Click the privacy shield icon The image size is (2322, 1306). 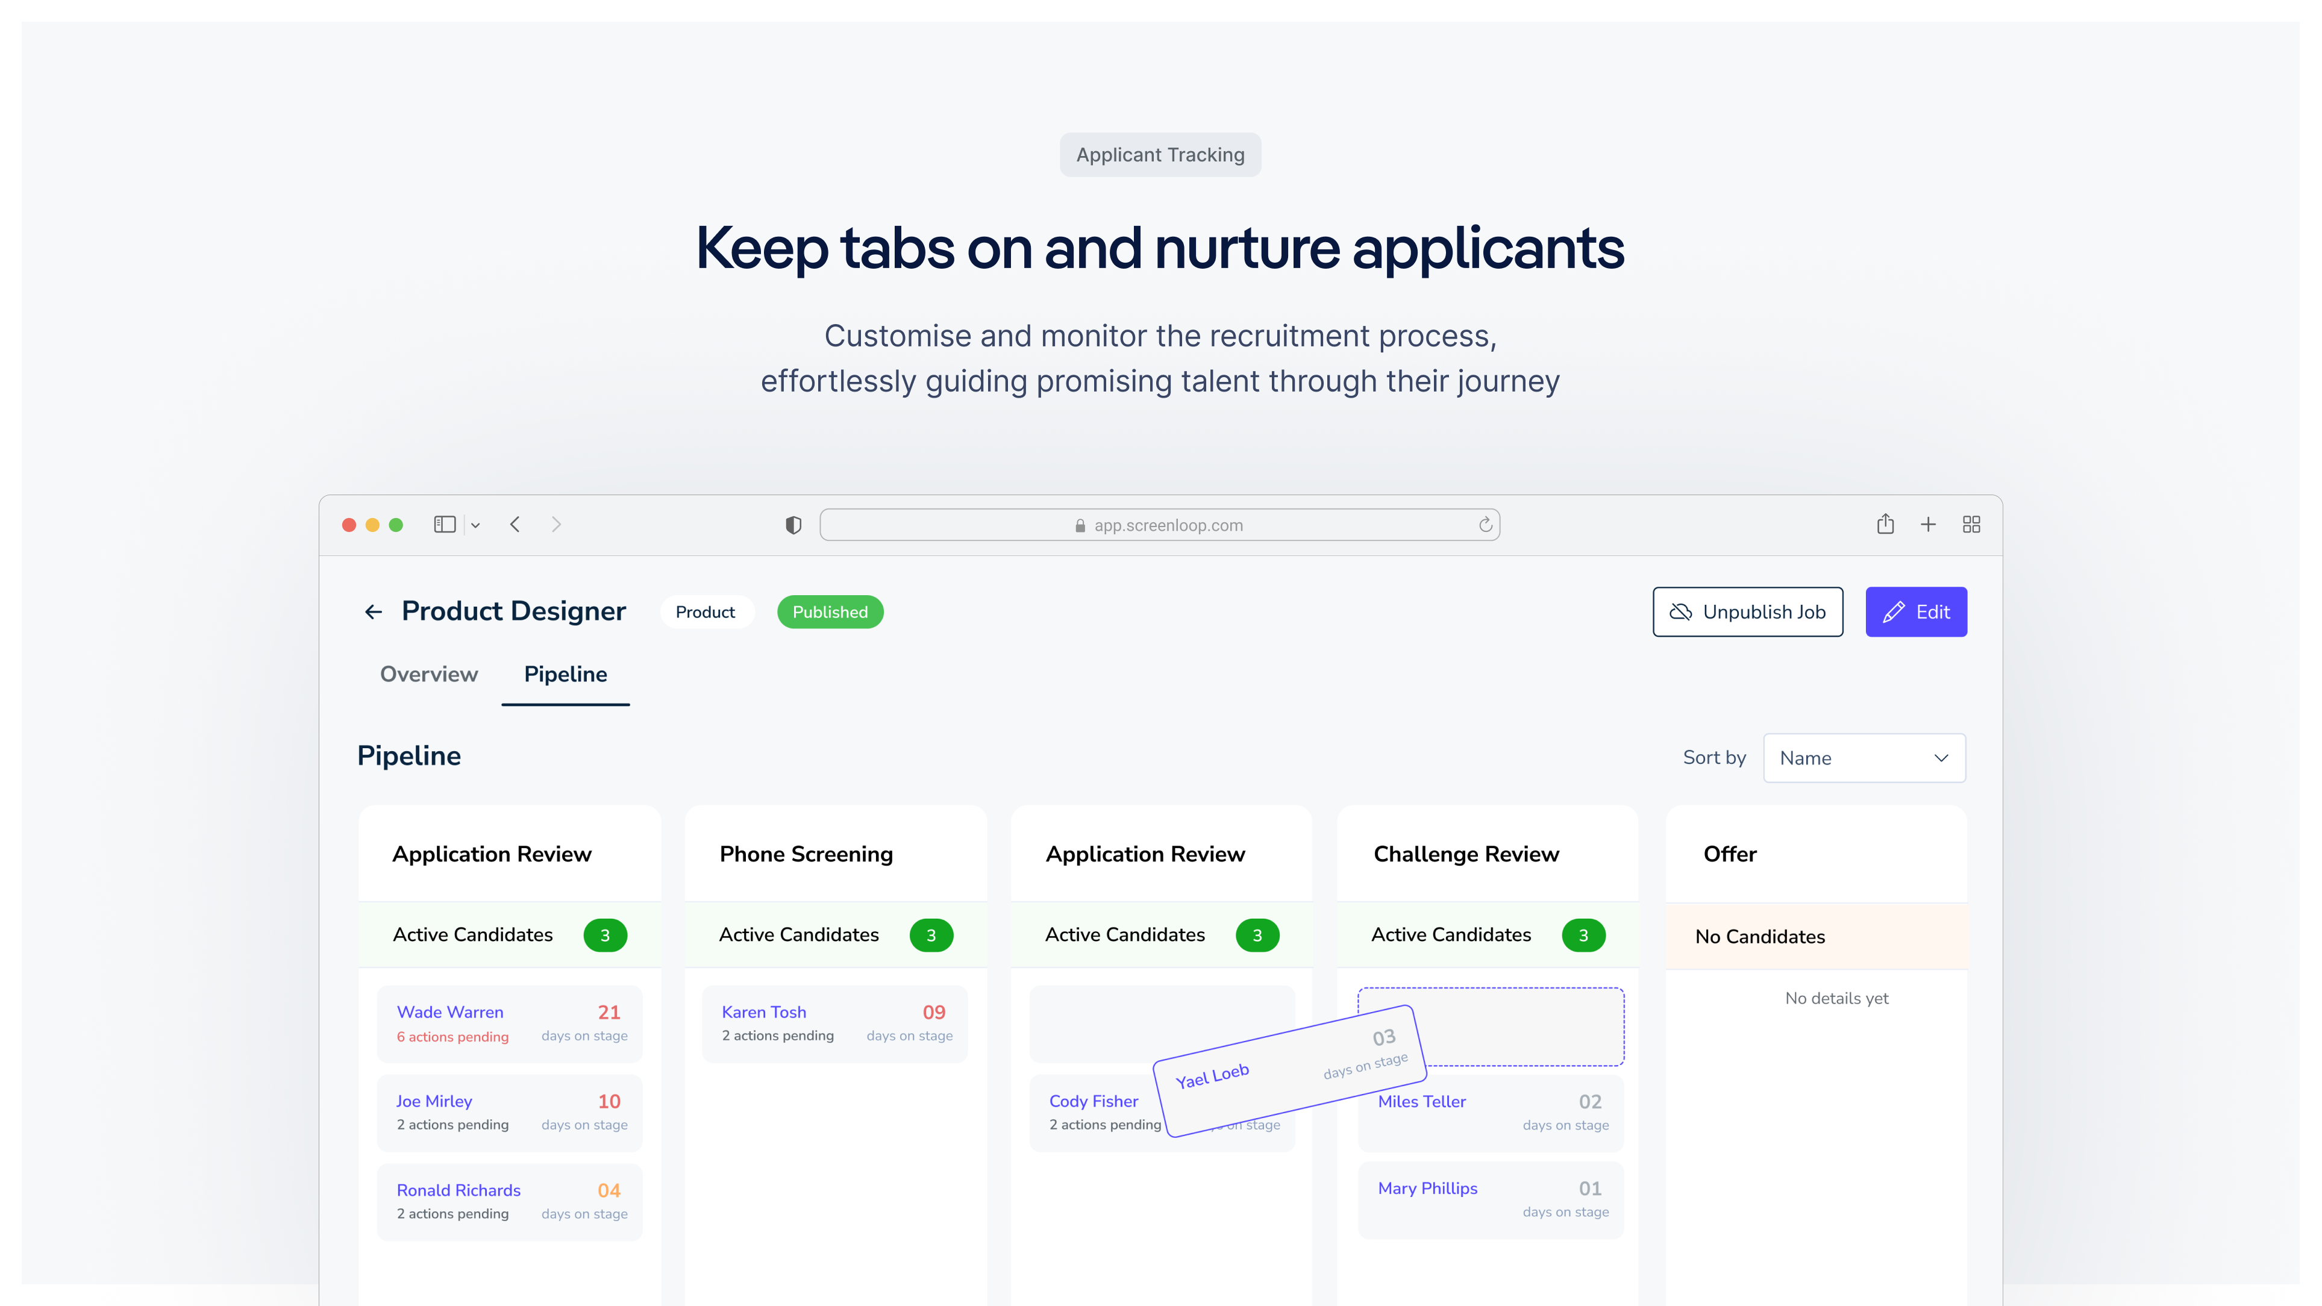(x=793, y=525)
